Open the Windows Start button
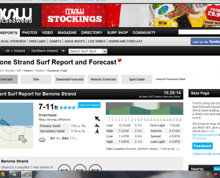The height and width of the screenshot is (178, 220). 2,174
